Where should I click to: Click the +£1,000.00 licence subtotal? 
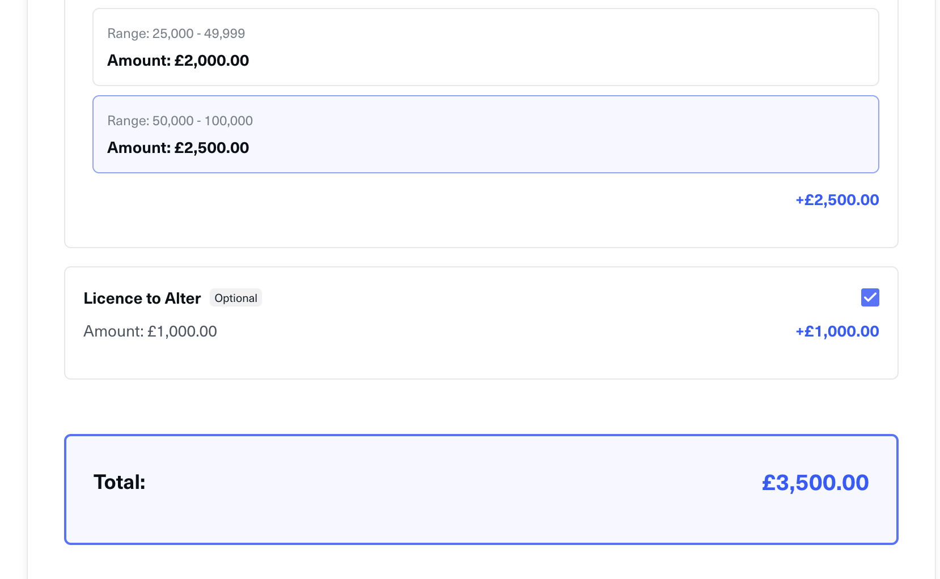(837, 331)
